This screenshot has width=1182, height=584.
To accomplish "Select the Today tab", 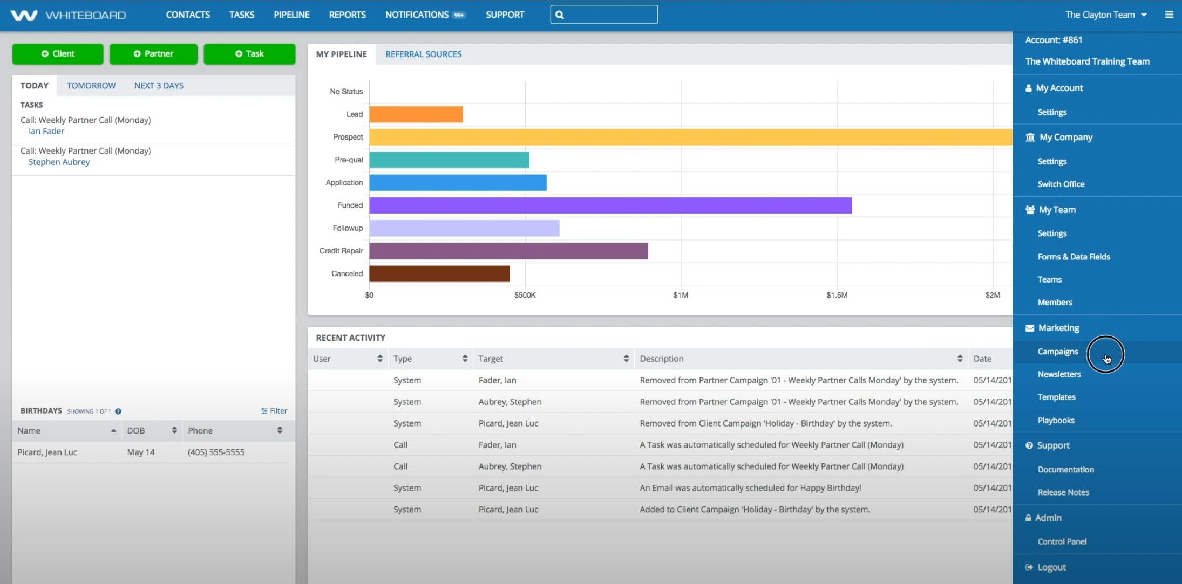I will coord(35,85).
